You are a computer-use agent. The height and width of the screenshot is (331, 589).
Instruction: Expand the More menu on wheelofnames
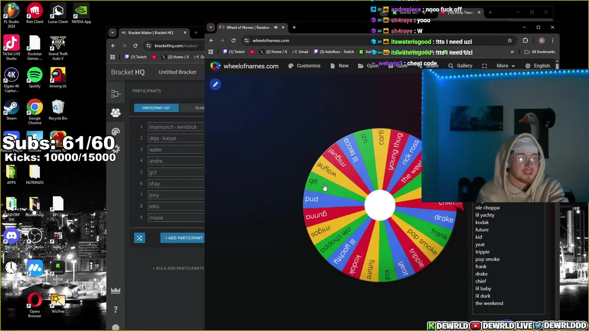[505, 66]
